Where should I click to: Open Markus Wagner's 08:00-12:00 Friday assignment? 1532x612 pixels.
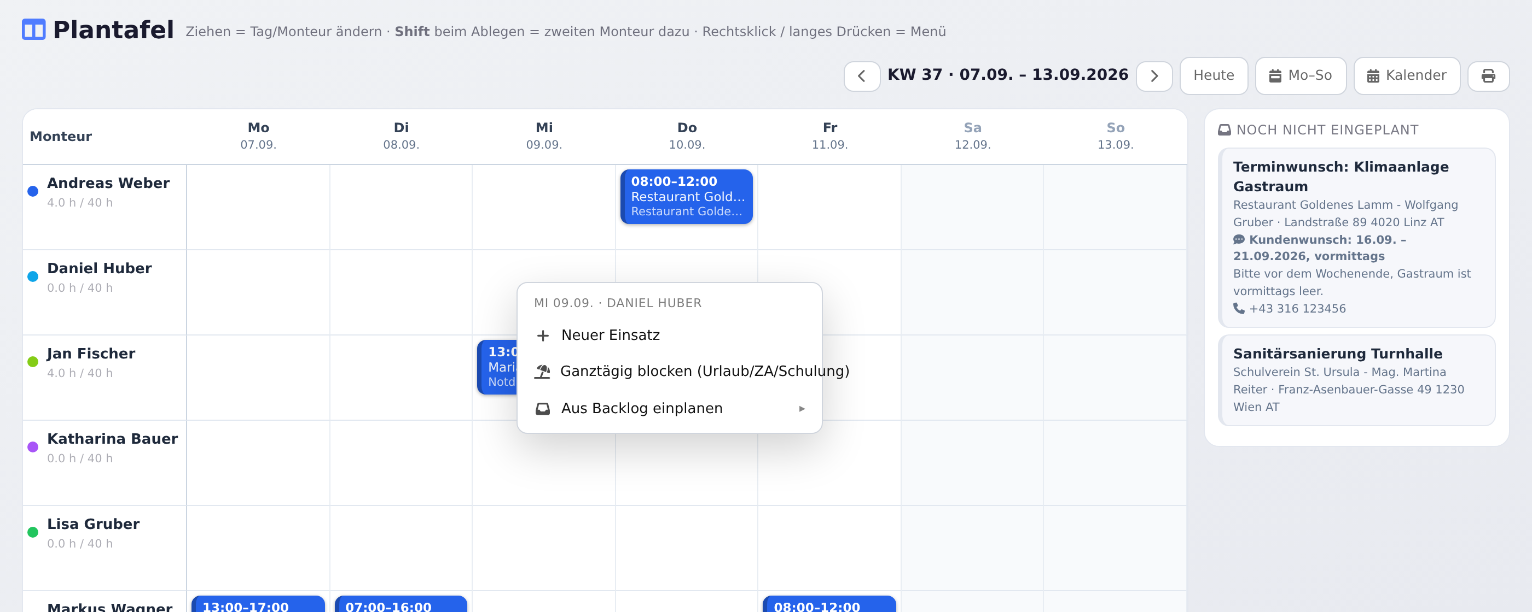pos(829,604)
